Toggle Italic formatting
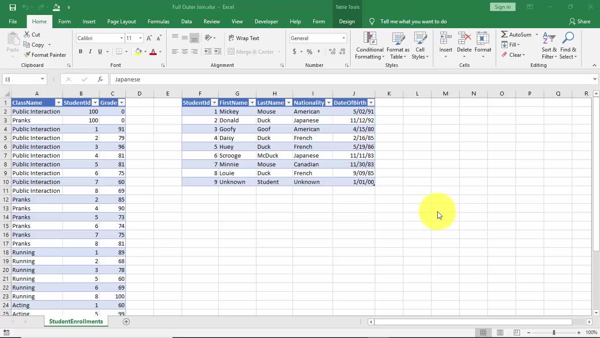This screenshot has height=338, width=600. [x=90, y=51]
